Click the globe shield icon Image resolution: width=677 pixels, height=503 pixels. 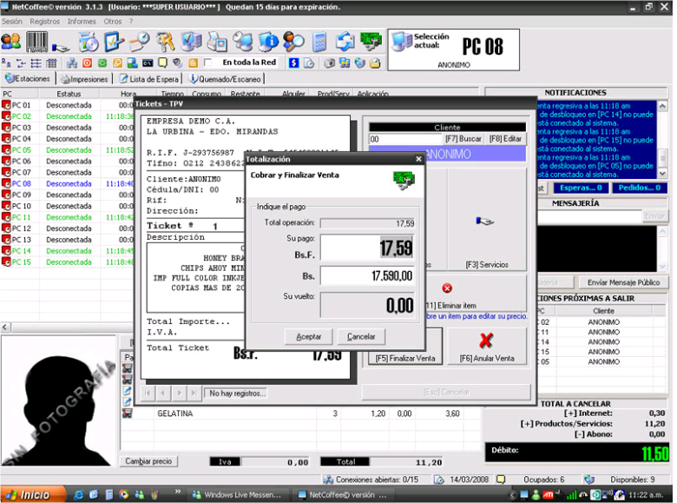coord(360,63)
